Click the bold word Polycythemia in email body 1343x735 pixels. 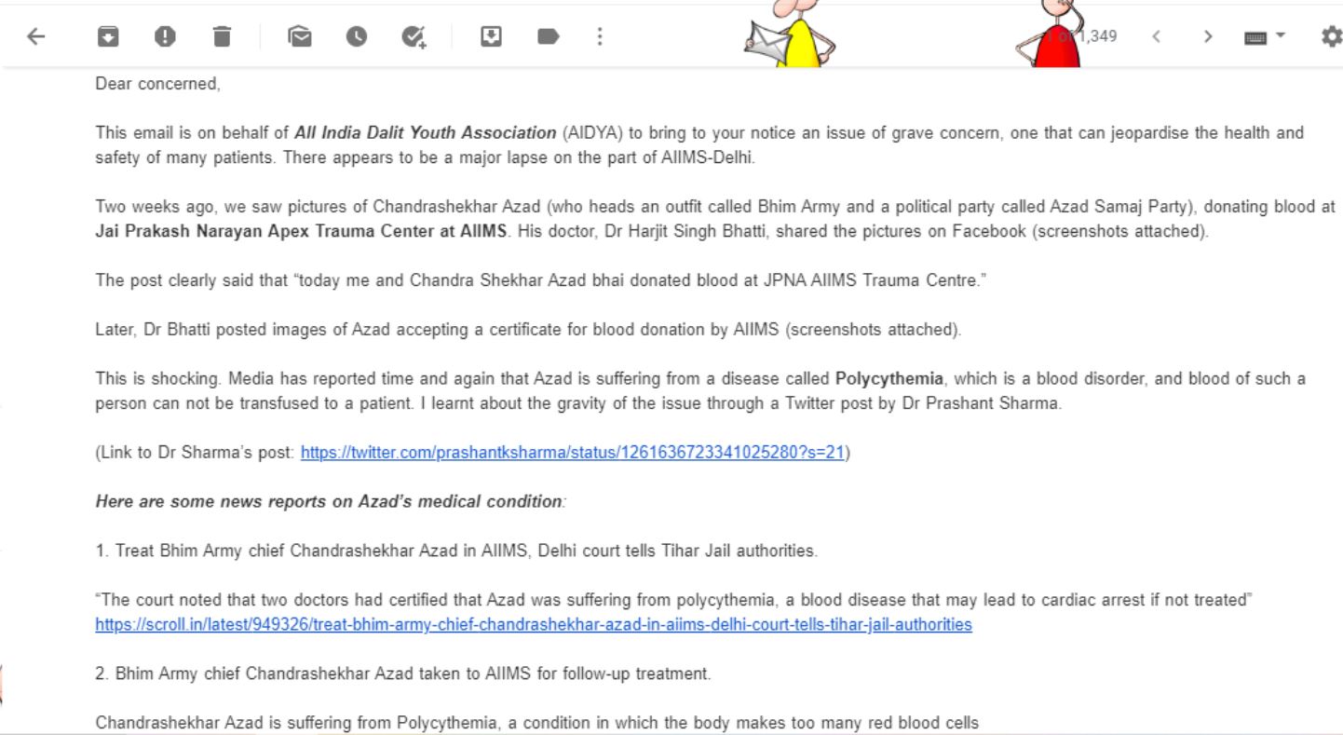tap(889, 379)
